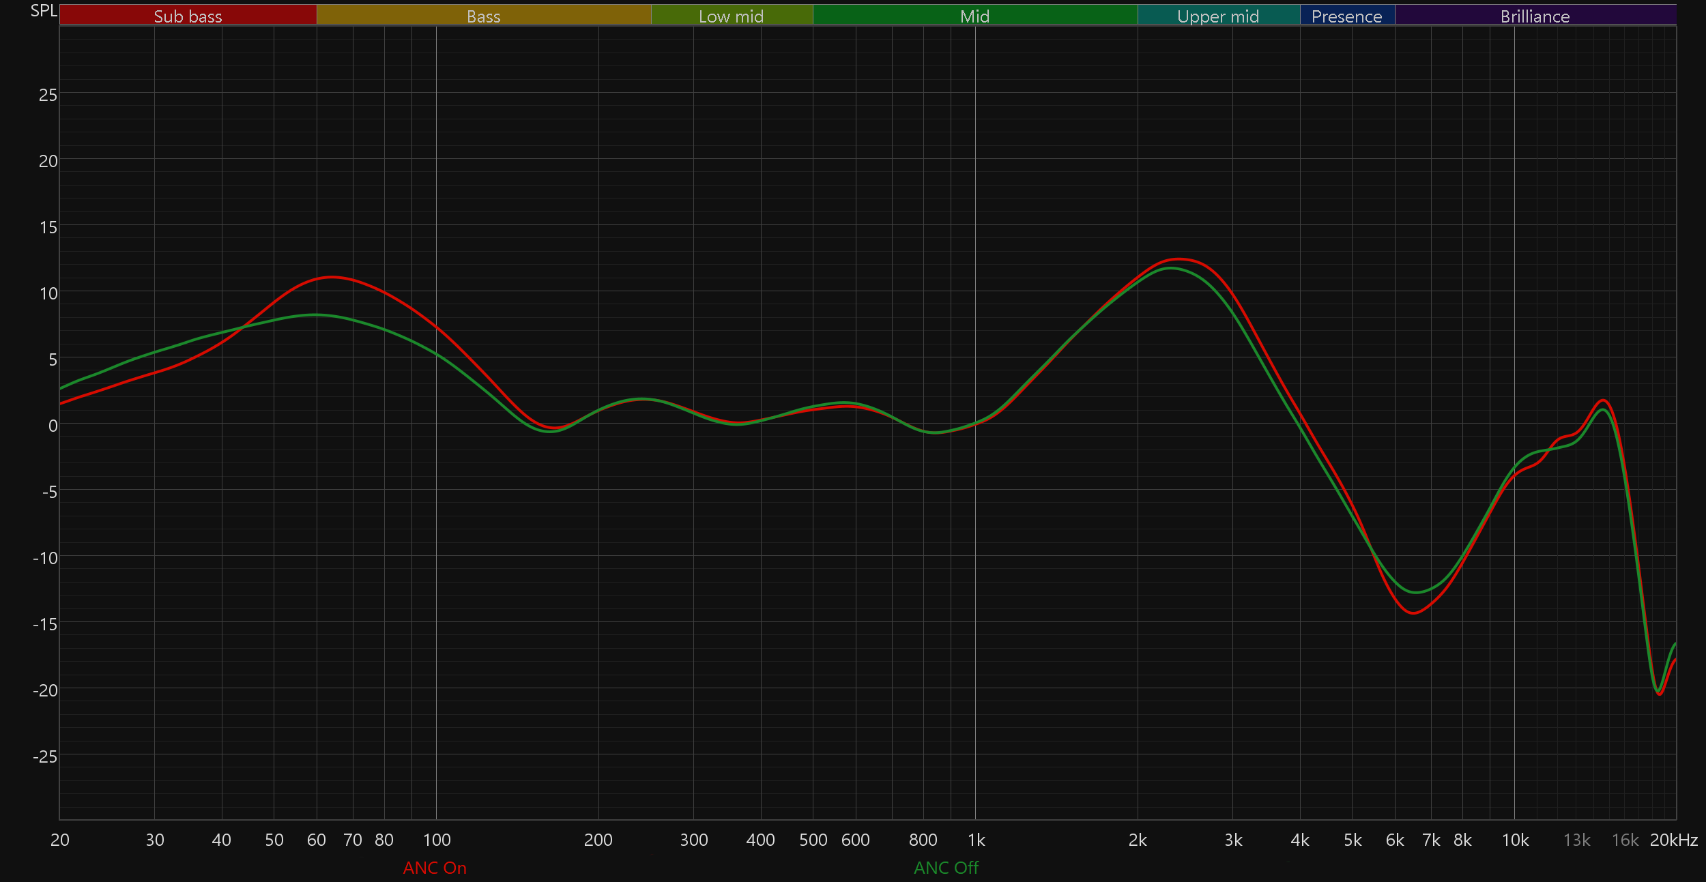Click the 100 Hz axis label

click(x=437, y=840)
